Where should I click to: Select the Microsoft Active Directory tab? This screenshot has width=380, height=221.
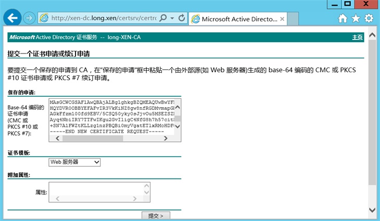tap(237, 19)
